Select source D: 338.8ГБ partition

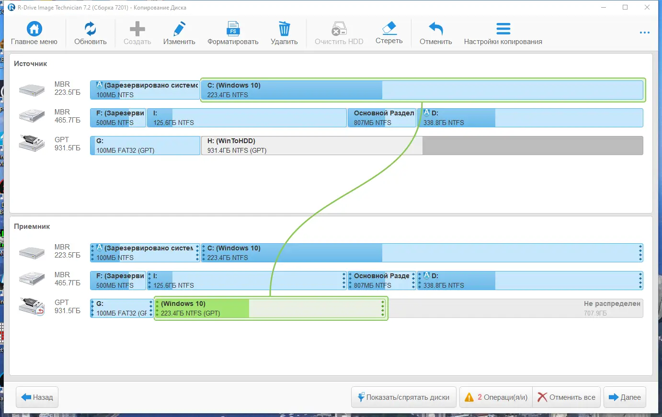coord(530,118)
